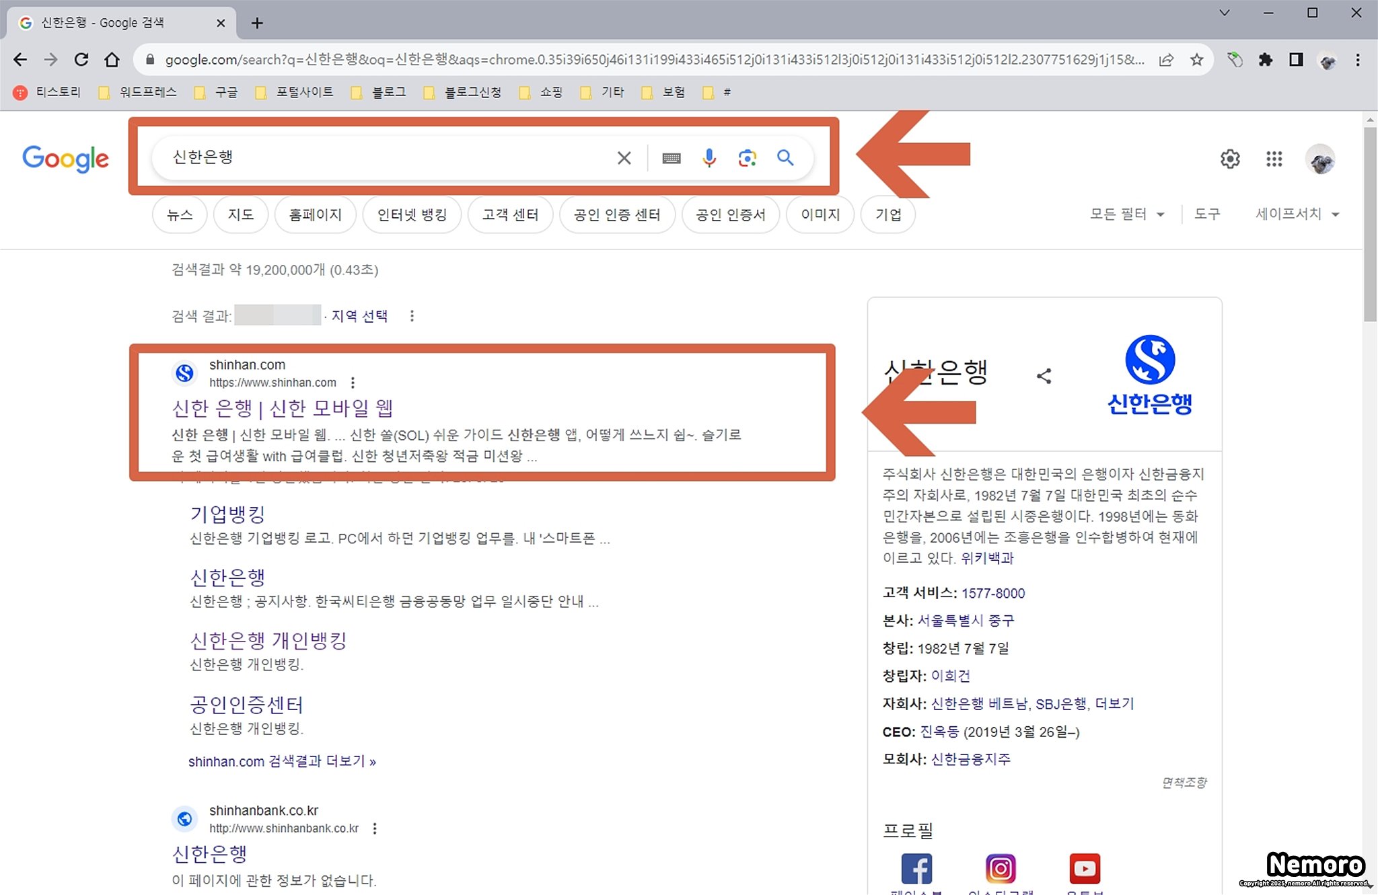
Task: Clear the search box with X
Action: 624,158
